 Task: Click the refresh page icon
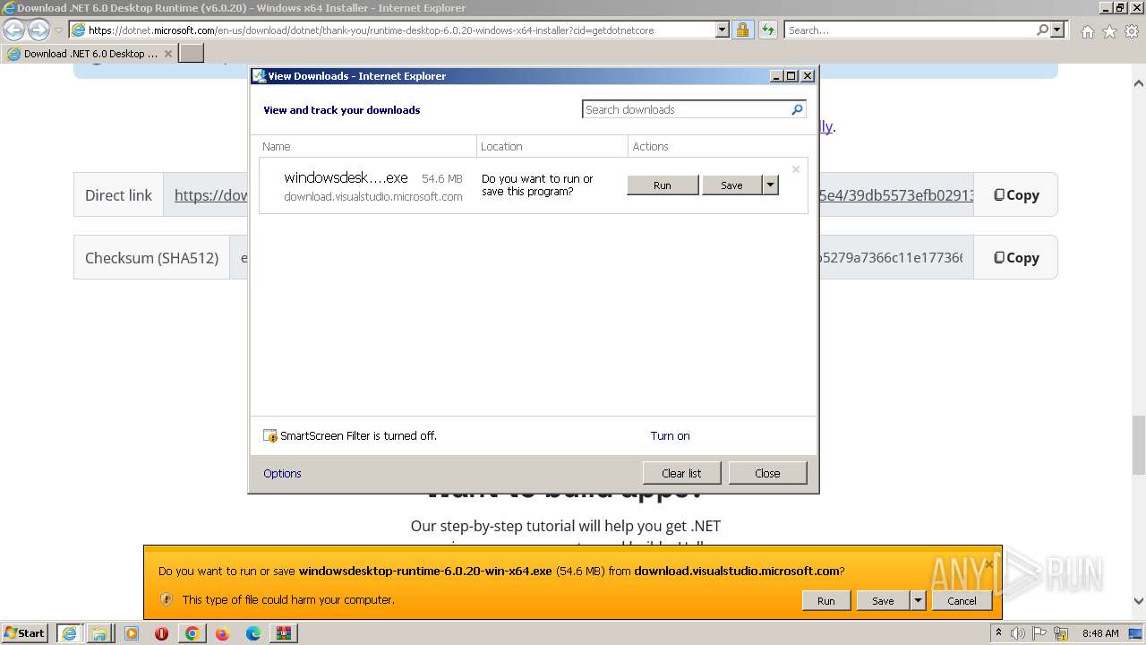[767, 30]
